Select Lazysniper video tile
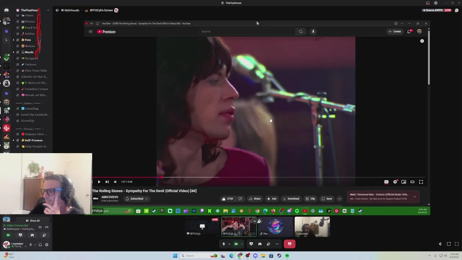The width and height of the screenshot is (462, 260). (x=312, y=226)
